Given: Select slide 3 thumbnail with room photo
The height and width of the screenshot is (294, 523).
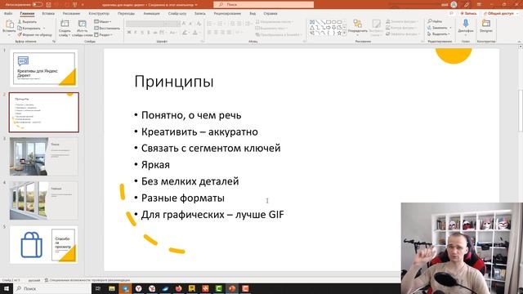Looking at the screenshot, I should click(x=43, y=157).
